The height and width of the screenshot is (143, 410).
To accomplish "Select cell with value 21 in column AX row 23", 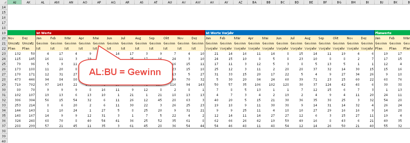I will (x=212, y=54).
